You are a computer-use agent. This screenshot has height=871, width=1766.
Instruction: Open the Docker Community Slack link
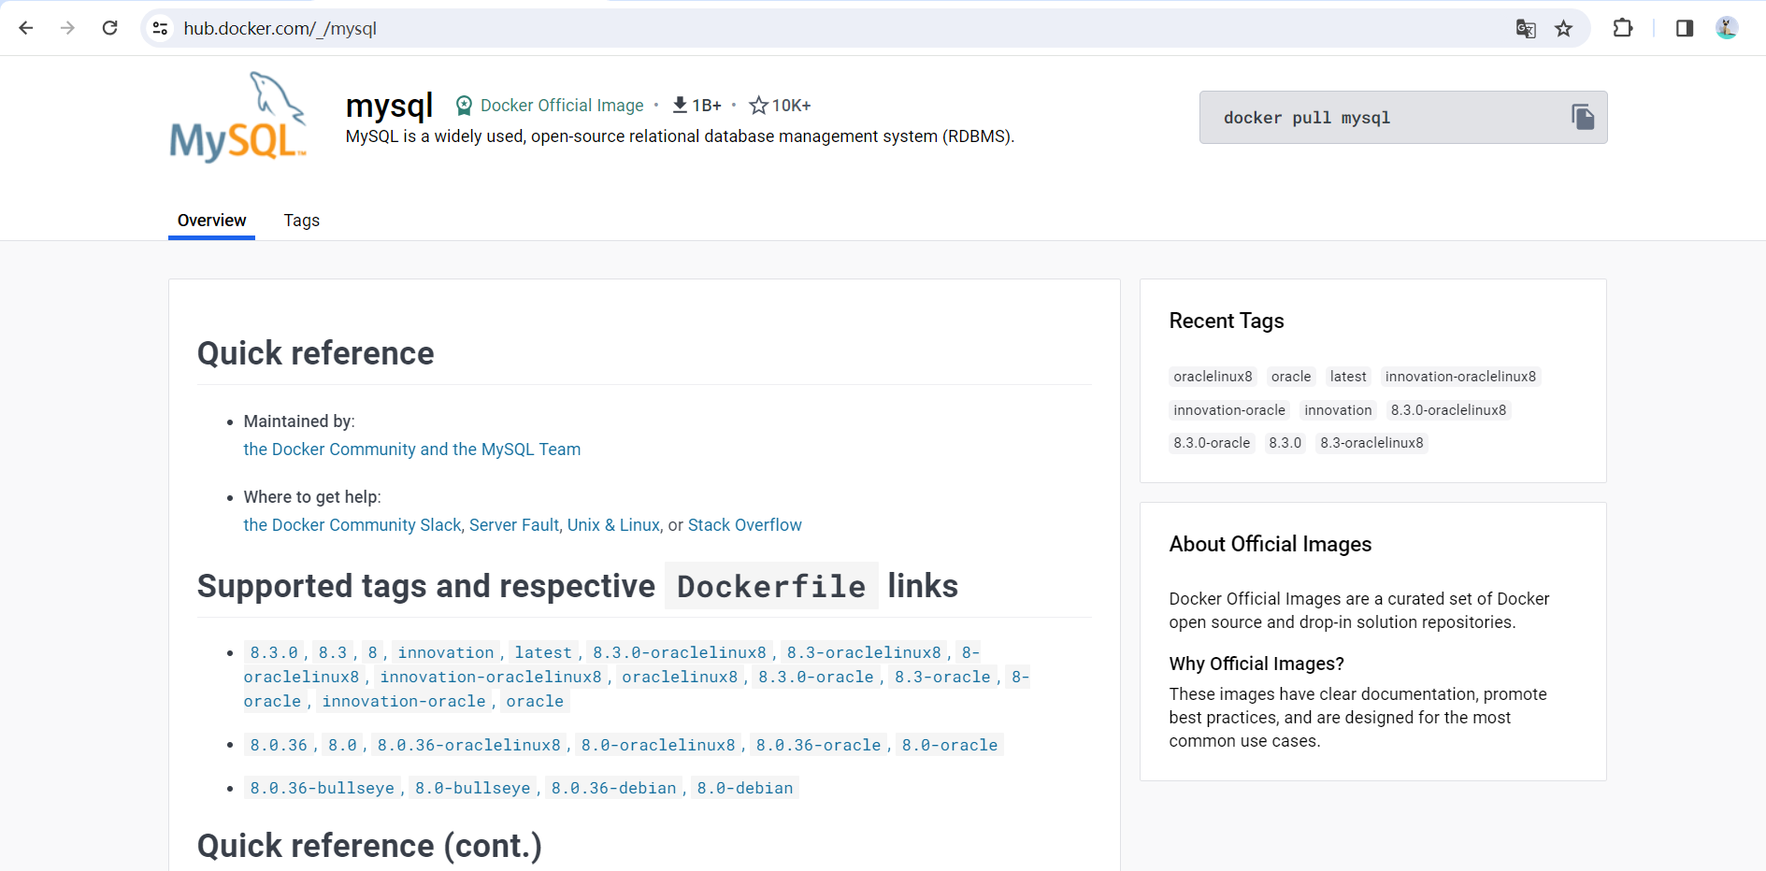[x=352, y=525]
